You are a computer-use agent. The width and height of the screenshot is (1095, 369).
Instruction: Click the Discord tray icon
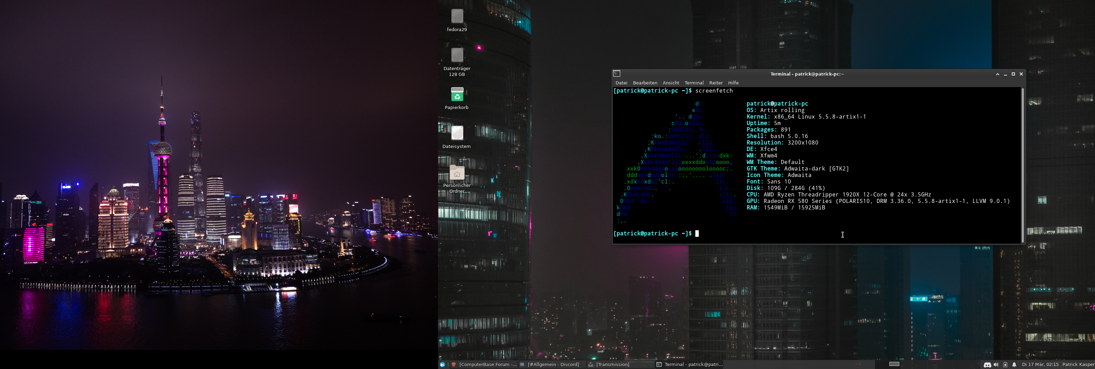point(987,364)
